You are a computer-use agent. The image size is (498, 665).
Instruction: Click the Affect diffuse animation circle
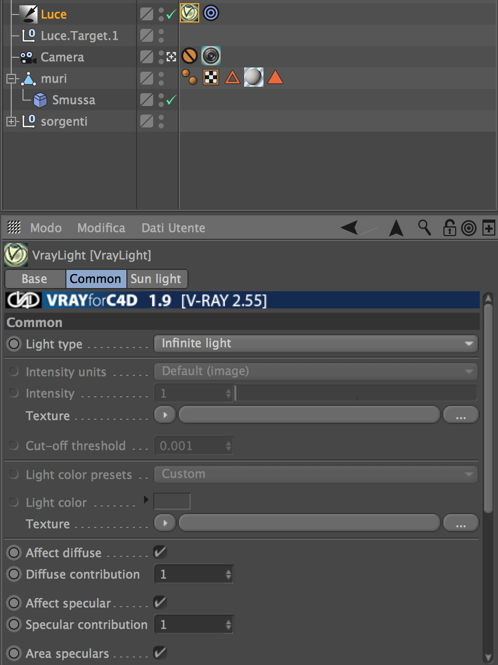[x=14, y=553]
